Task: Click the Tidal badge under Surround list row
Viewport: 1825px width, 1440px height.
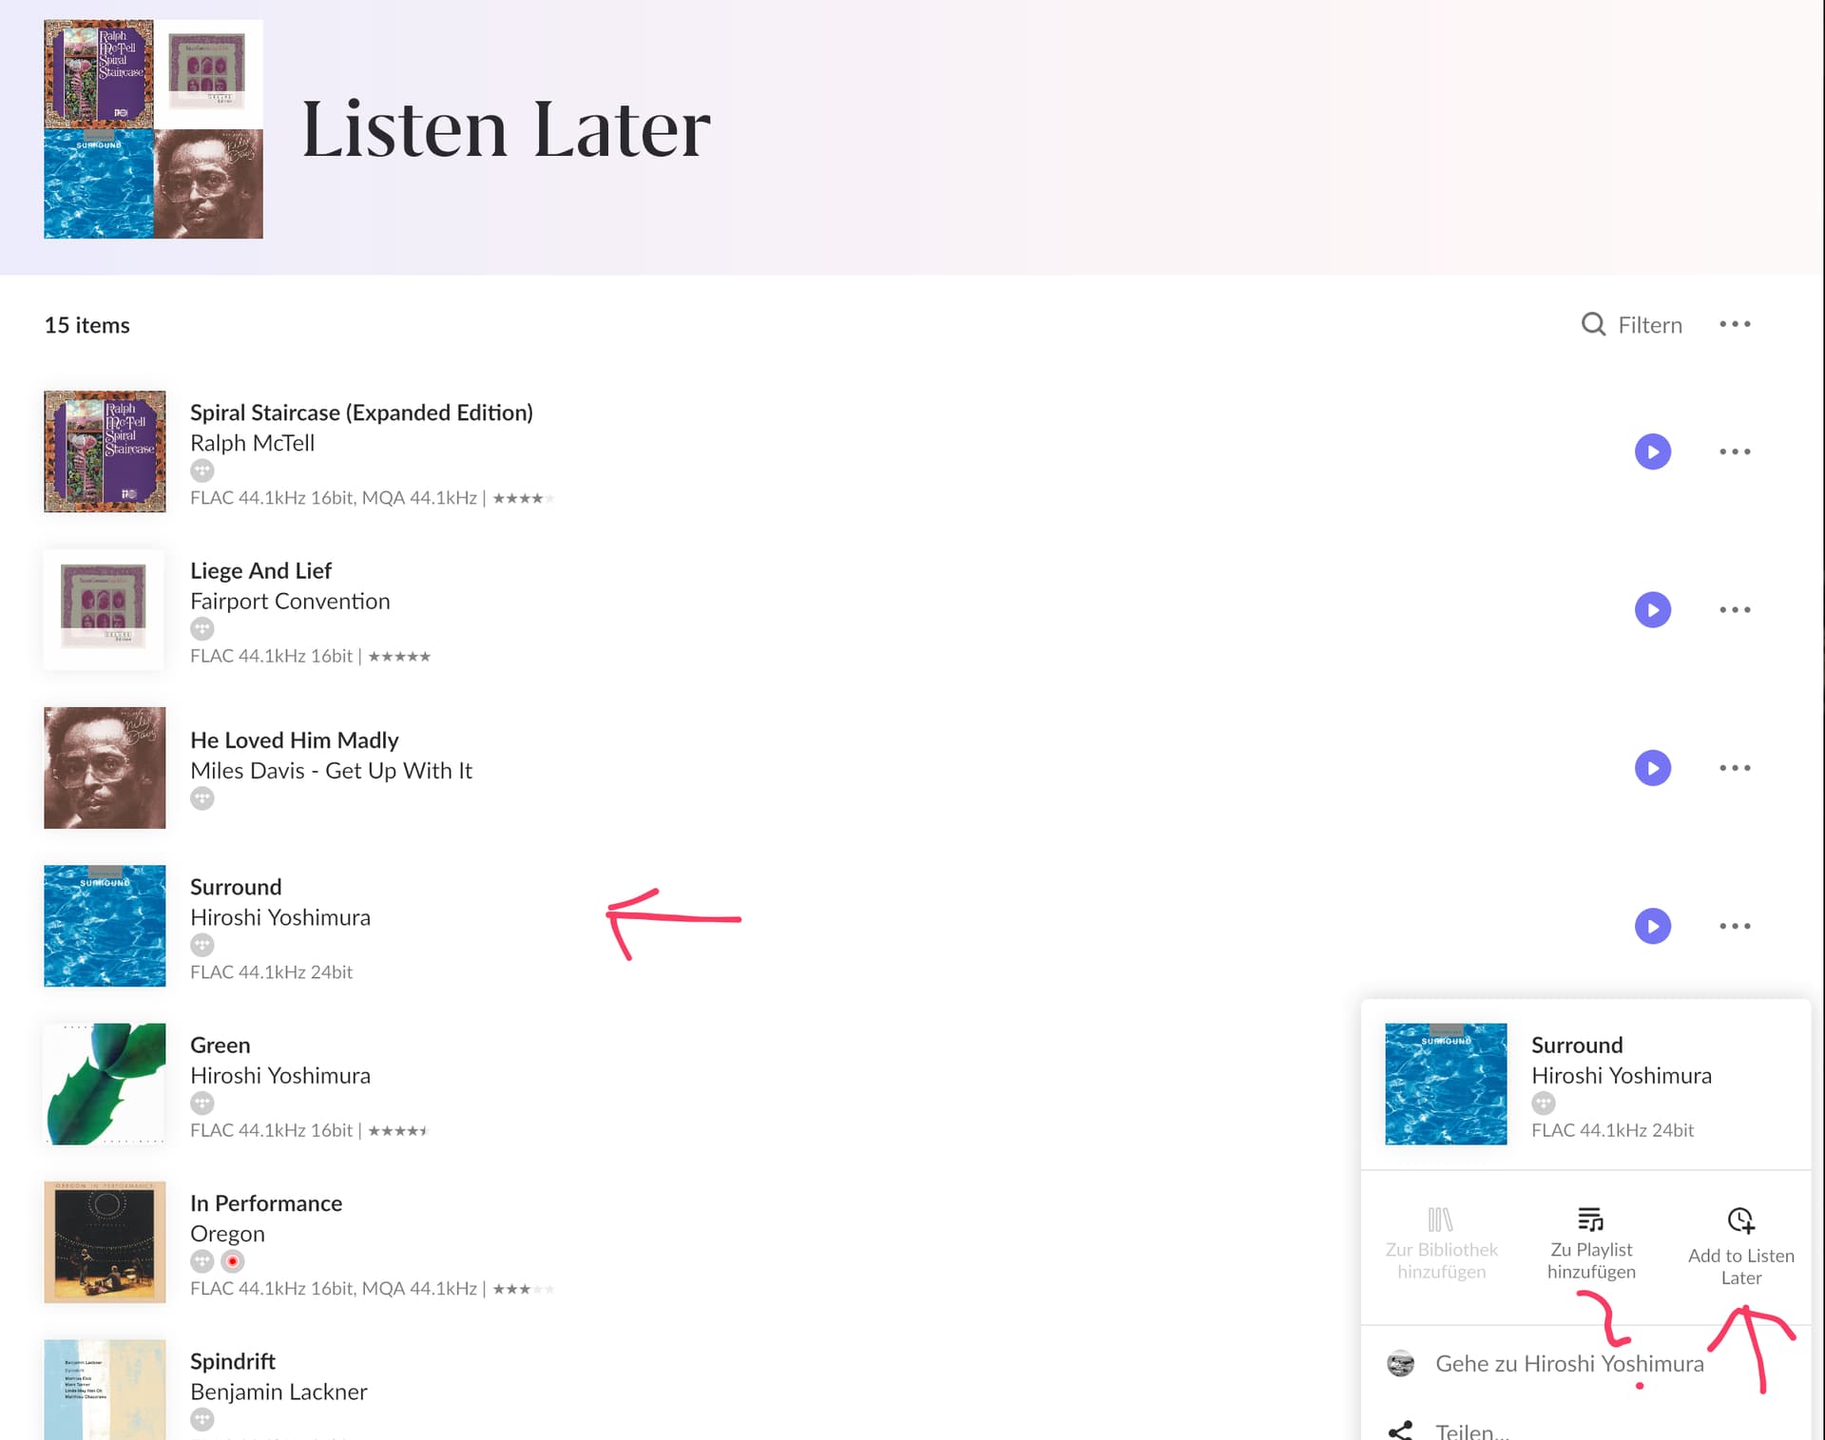Action: tap(202, 945)
